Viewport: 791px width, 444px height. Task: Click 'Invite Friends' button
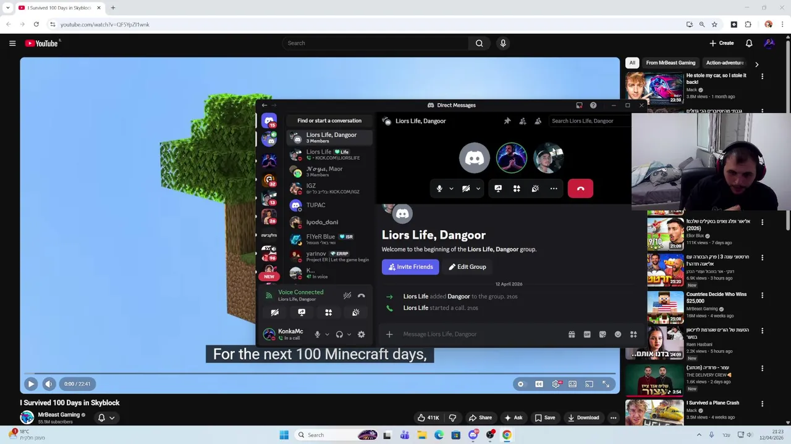click(410, 267)
